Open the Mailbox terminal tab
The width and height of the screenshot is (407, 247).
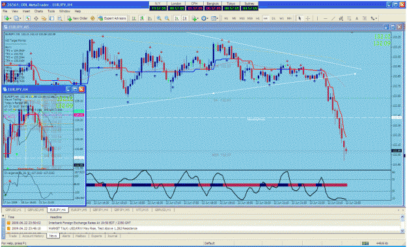tap(81, 236)
